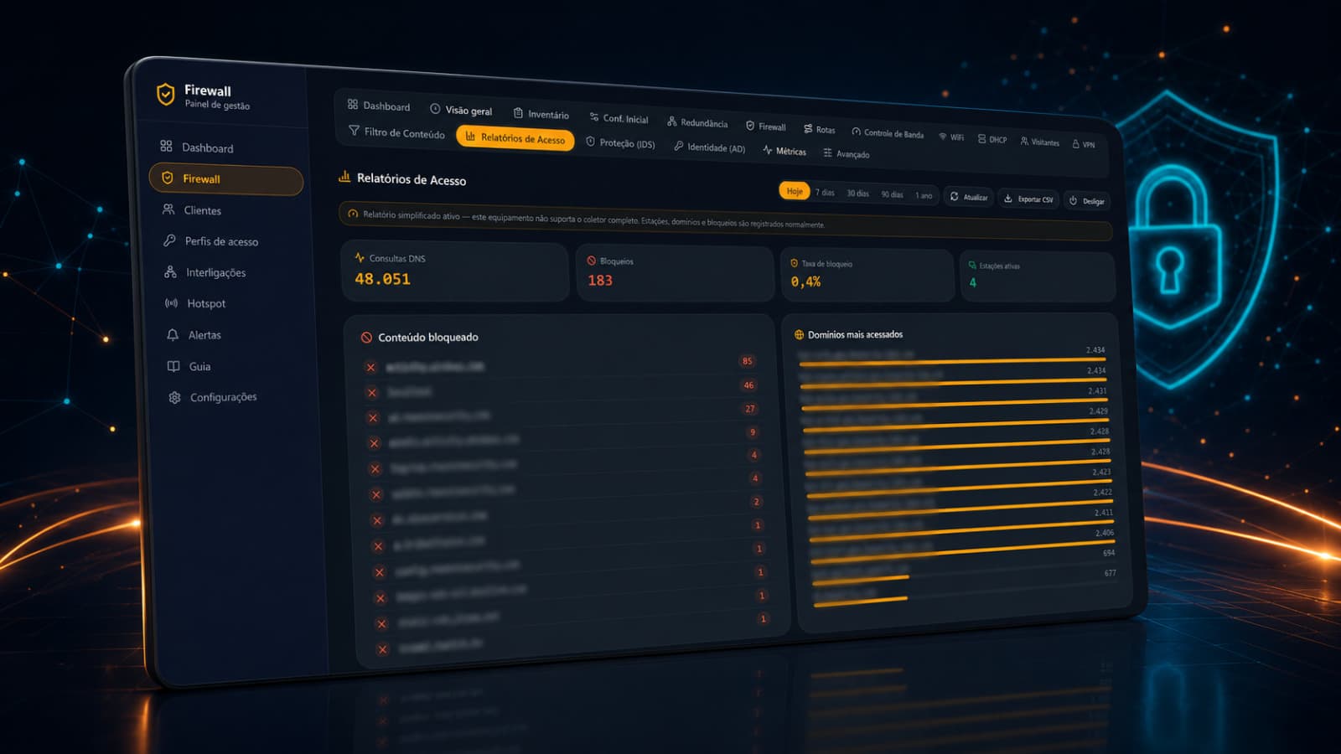Click the Painel de gestão subtitle
This screenshot has height=754, width=1341.
217,105
